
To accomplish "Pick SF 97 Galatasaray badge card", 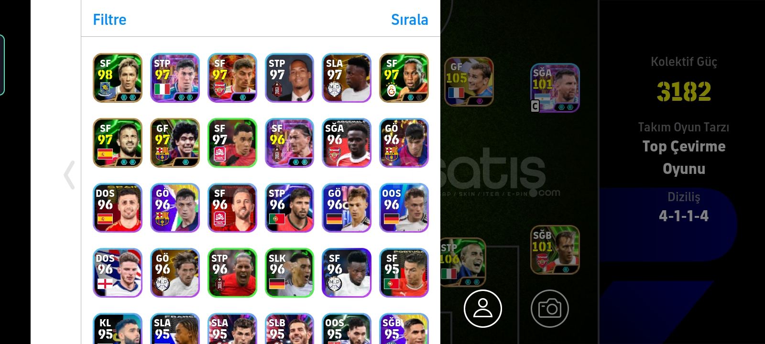I will pyautogui.click(x=404, y=78).
